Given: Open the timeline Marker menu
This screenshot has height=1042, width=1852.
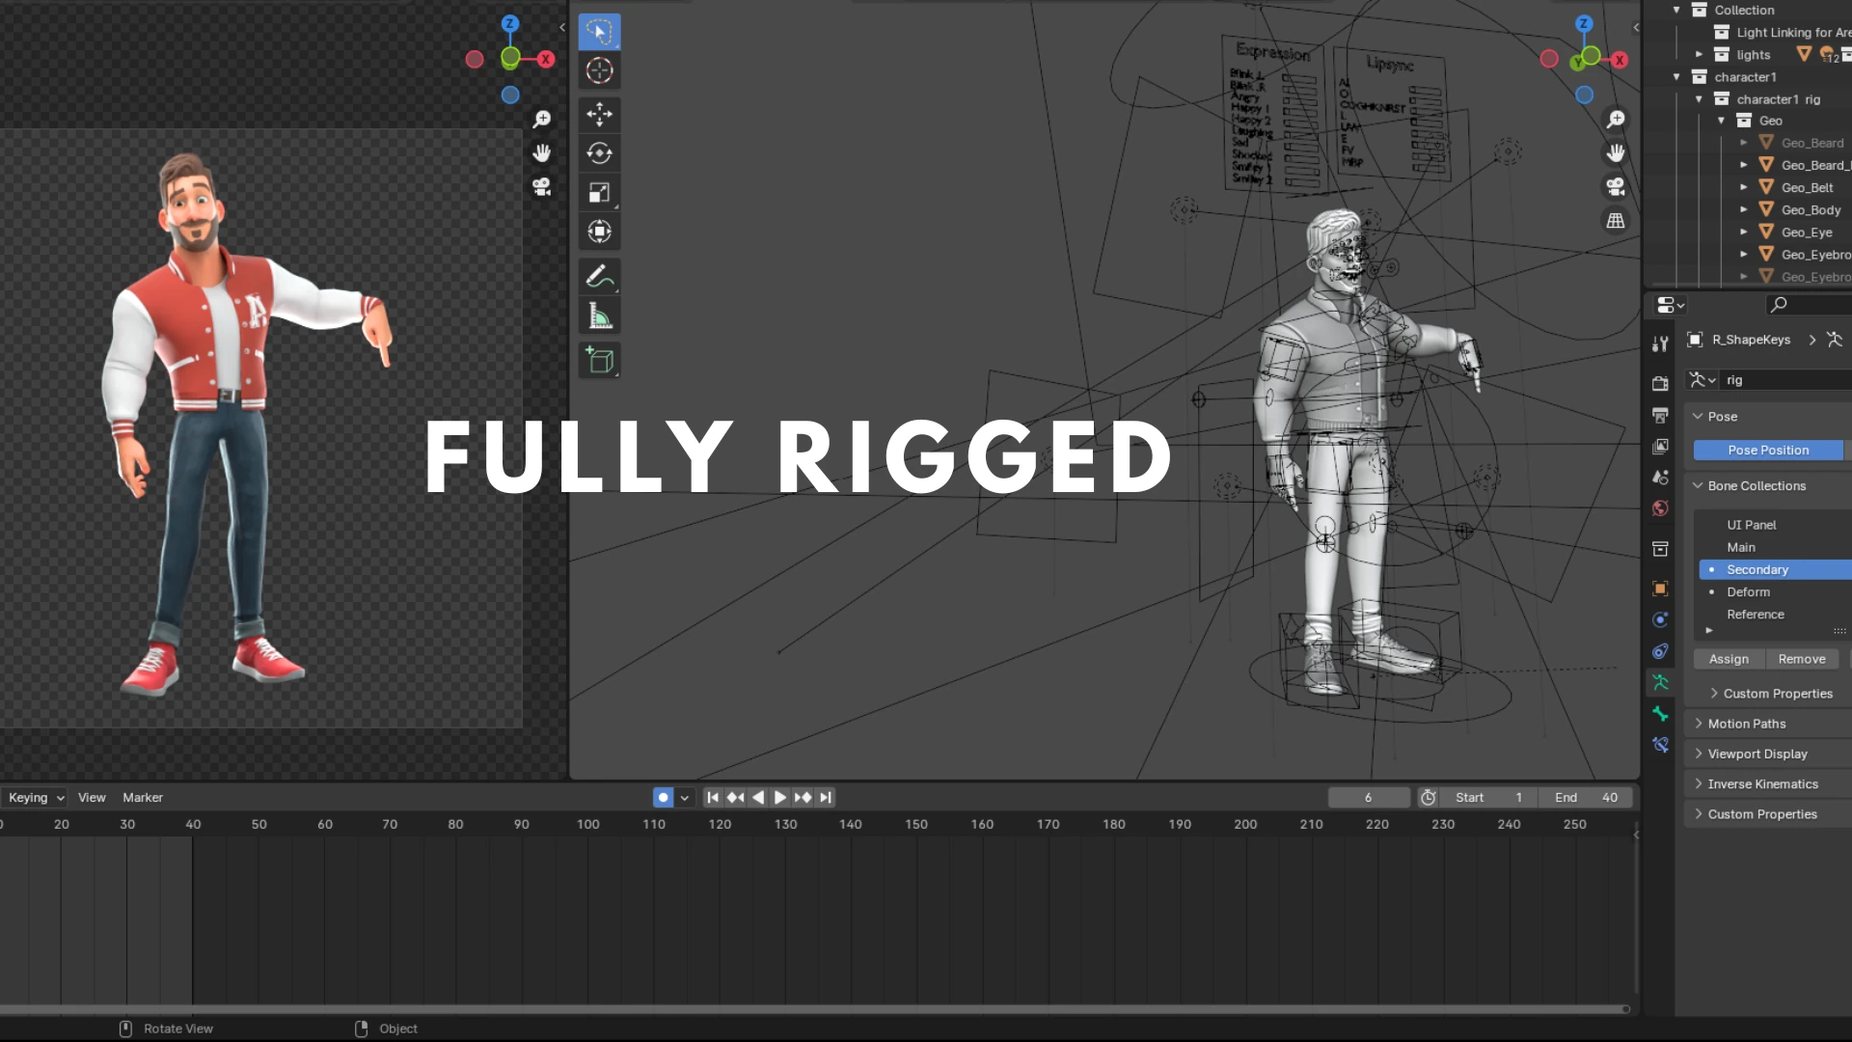Looking at the screenshot, I should pos(143,797).
